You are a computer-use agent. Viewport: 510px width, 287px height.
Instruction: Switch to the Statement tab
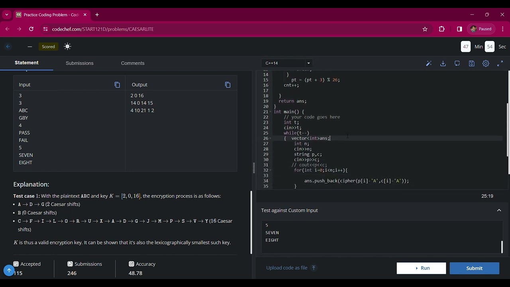pos(26,63)
